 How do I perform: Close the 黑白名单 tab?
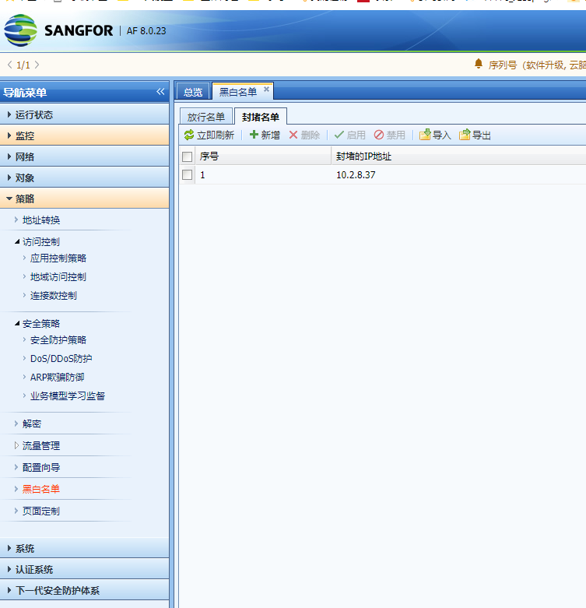(266, 90)
